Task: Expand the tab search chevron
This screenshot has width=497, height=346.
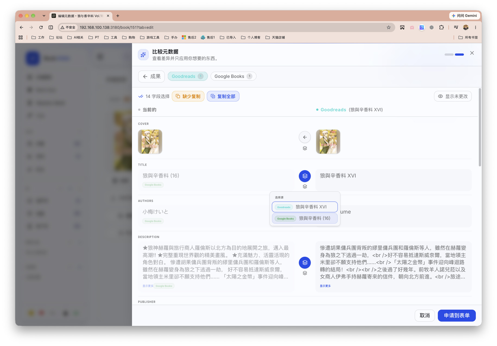Action: pyautogui.click(x=44, y=16)
